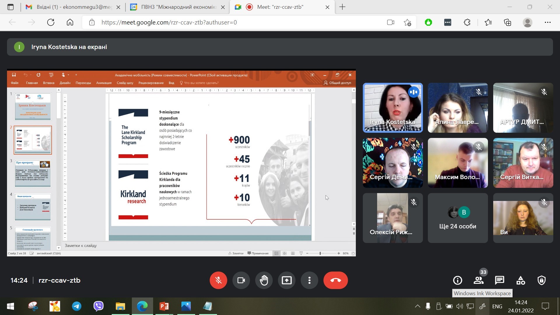The width and height of the screenshot is (560, 315).
Task: Switch to normal view icon in status bar
Action: [x=276, y=253]
